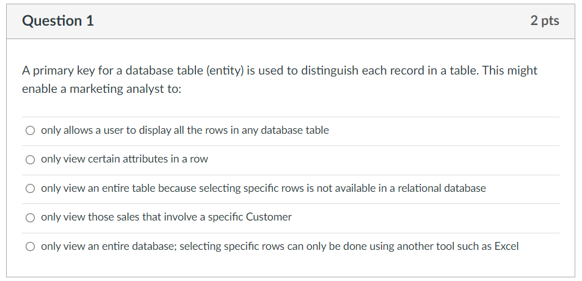Click the answer text 'only view certain attributes in a row'
The height and width of the screenshot is (281, 582).
click(125, 159)
